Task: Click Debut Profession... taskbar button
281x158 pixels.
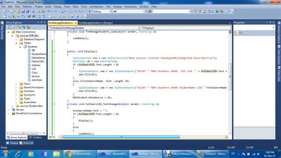Action: point(179,154)
